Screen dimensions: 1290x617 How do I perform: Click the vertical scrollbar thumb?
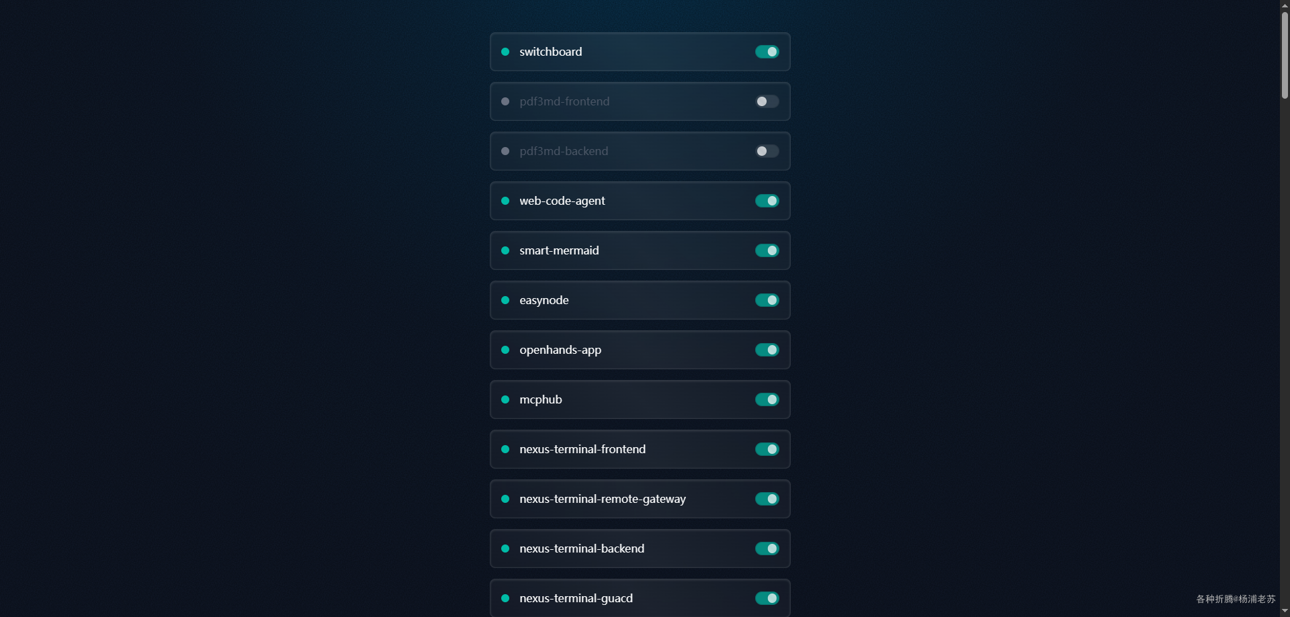click(1285, 54)
